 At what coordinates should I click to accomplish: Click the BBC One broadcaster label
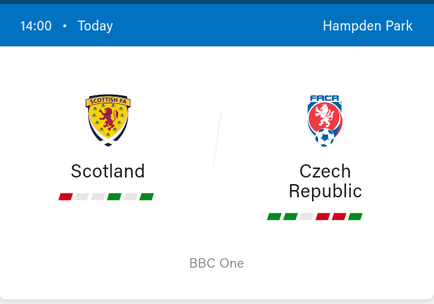pos(217,264)
